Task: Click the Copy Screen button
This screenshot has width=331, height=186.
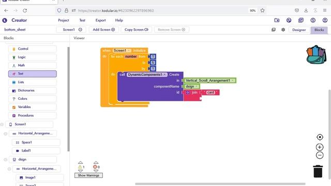Action: tap(137, 30)
